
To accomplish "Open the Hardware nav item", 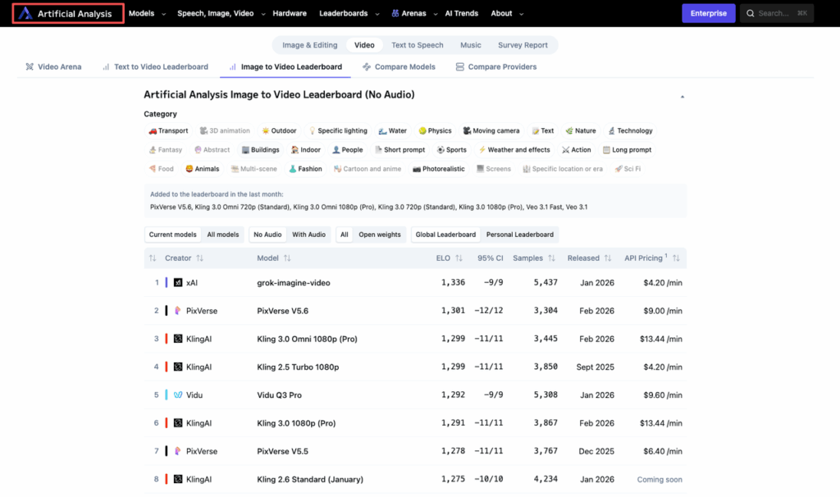I will [290, 13].
